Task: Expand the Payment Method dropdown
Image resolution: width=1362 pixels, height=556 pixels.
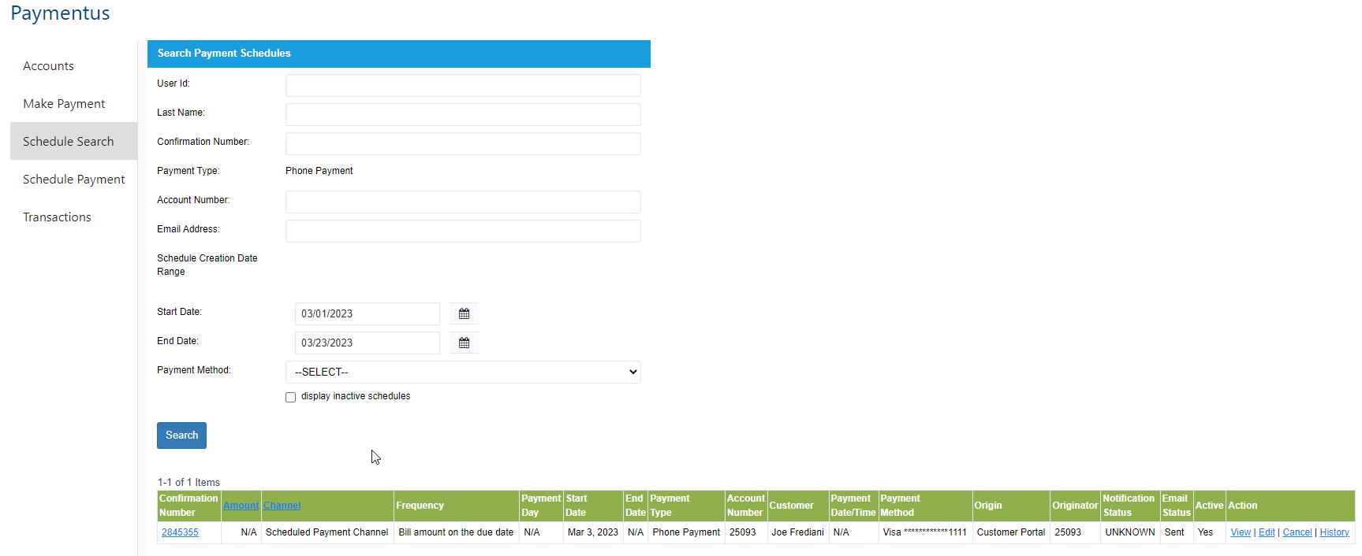Action: [463, 372]
